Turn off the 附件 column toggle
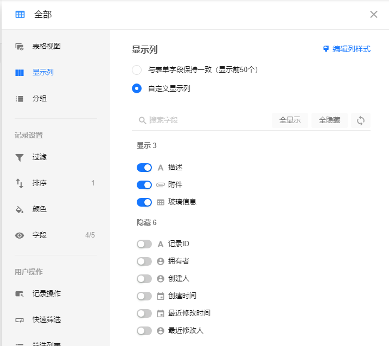This screenshot has height=346, width=389. (x=144, y=185)
